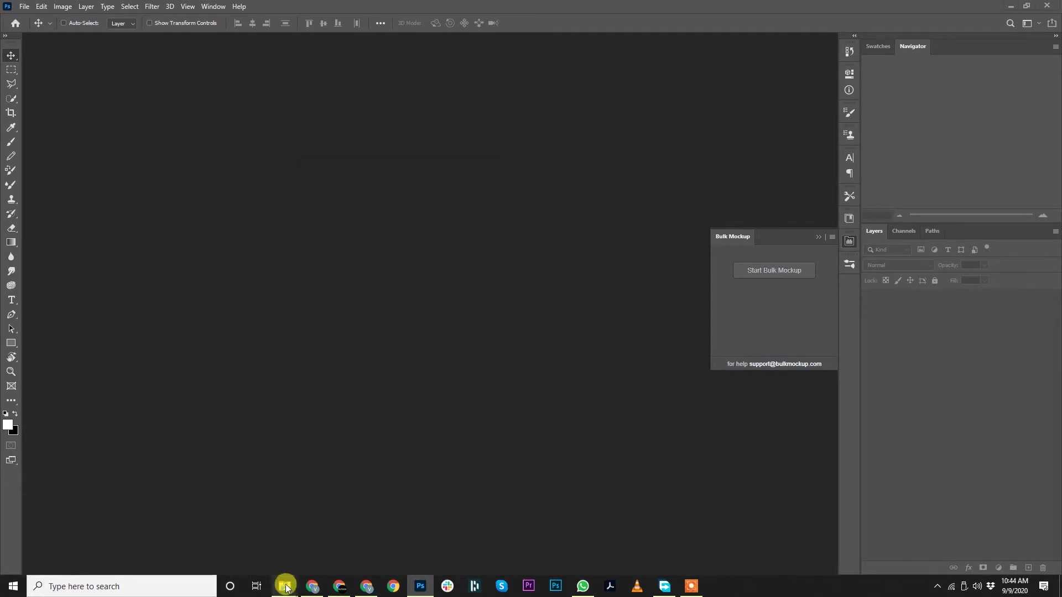Screen dimensions: 1062x597
Task: Open the Filter menu
Action: (x=152, y=6)
